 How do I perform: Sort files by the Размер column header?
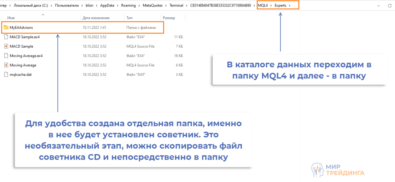[x=169, y=18]
